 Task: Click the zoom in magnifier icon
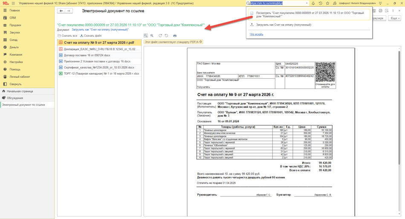[x=152, y=36]
